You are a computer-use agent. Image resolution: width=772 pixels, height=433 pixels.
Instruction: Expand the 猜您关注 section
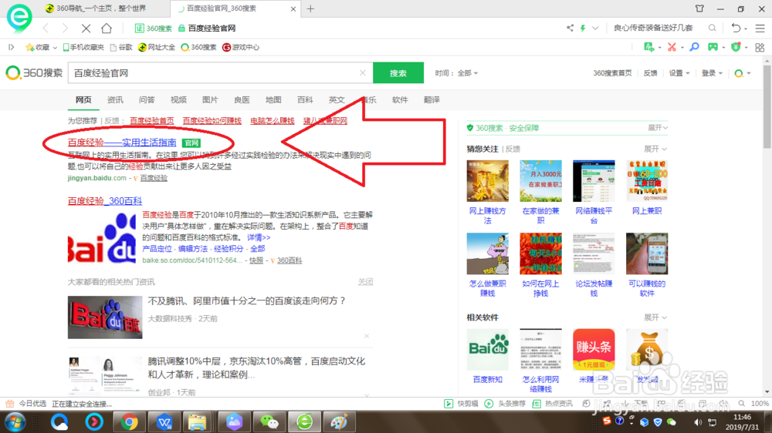[x=655, y=149]
